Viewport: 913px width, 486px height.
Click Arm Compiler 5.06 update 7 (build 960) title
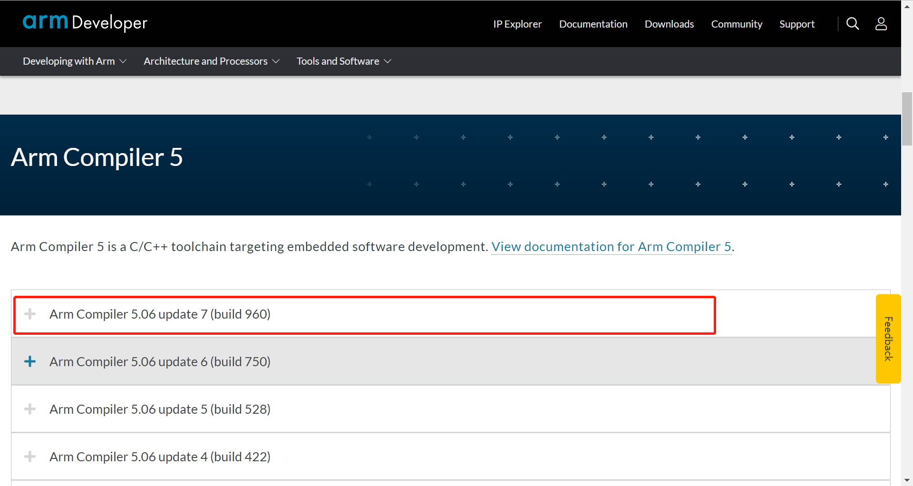point(160,314)
